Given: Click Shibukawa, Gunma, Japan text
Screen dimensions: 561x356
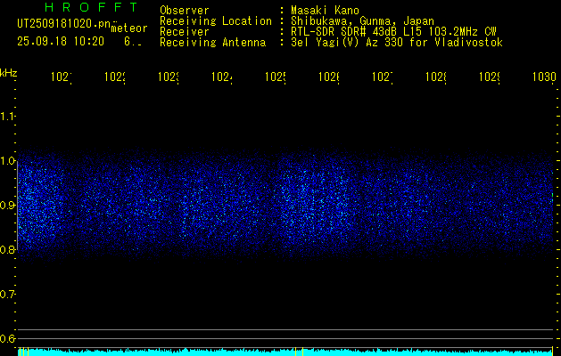Looking at the screenshot, I should point(362,21).
